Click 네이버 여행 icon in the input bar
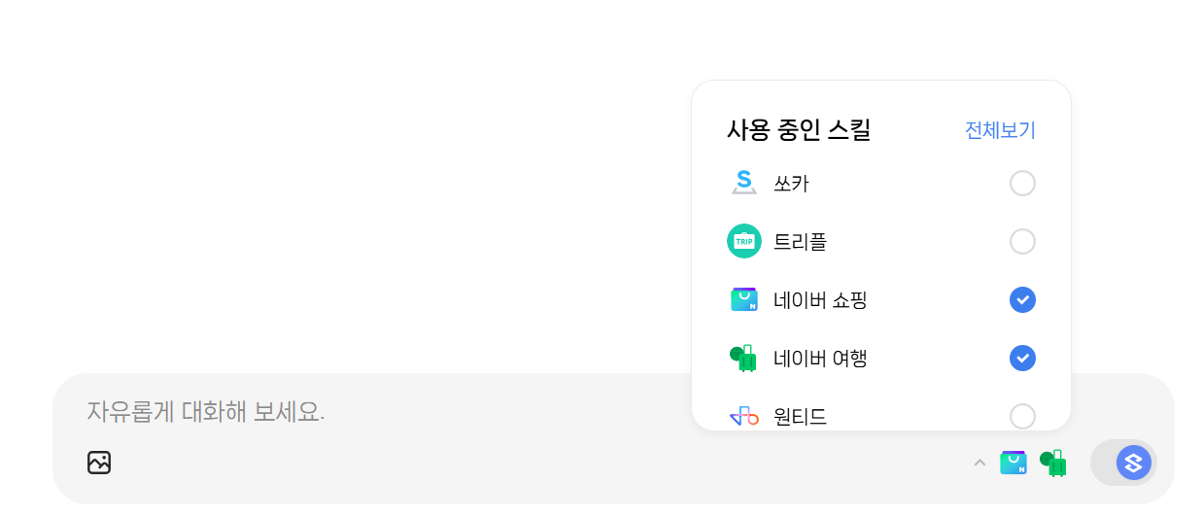 point(1053,463)
